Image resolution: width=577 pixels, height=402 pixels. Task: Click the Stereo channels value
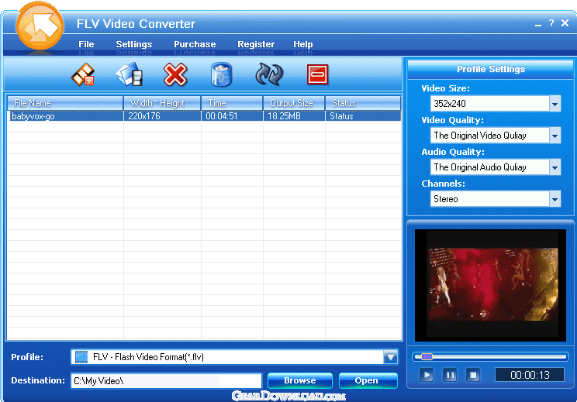446,199
